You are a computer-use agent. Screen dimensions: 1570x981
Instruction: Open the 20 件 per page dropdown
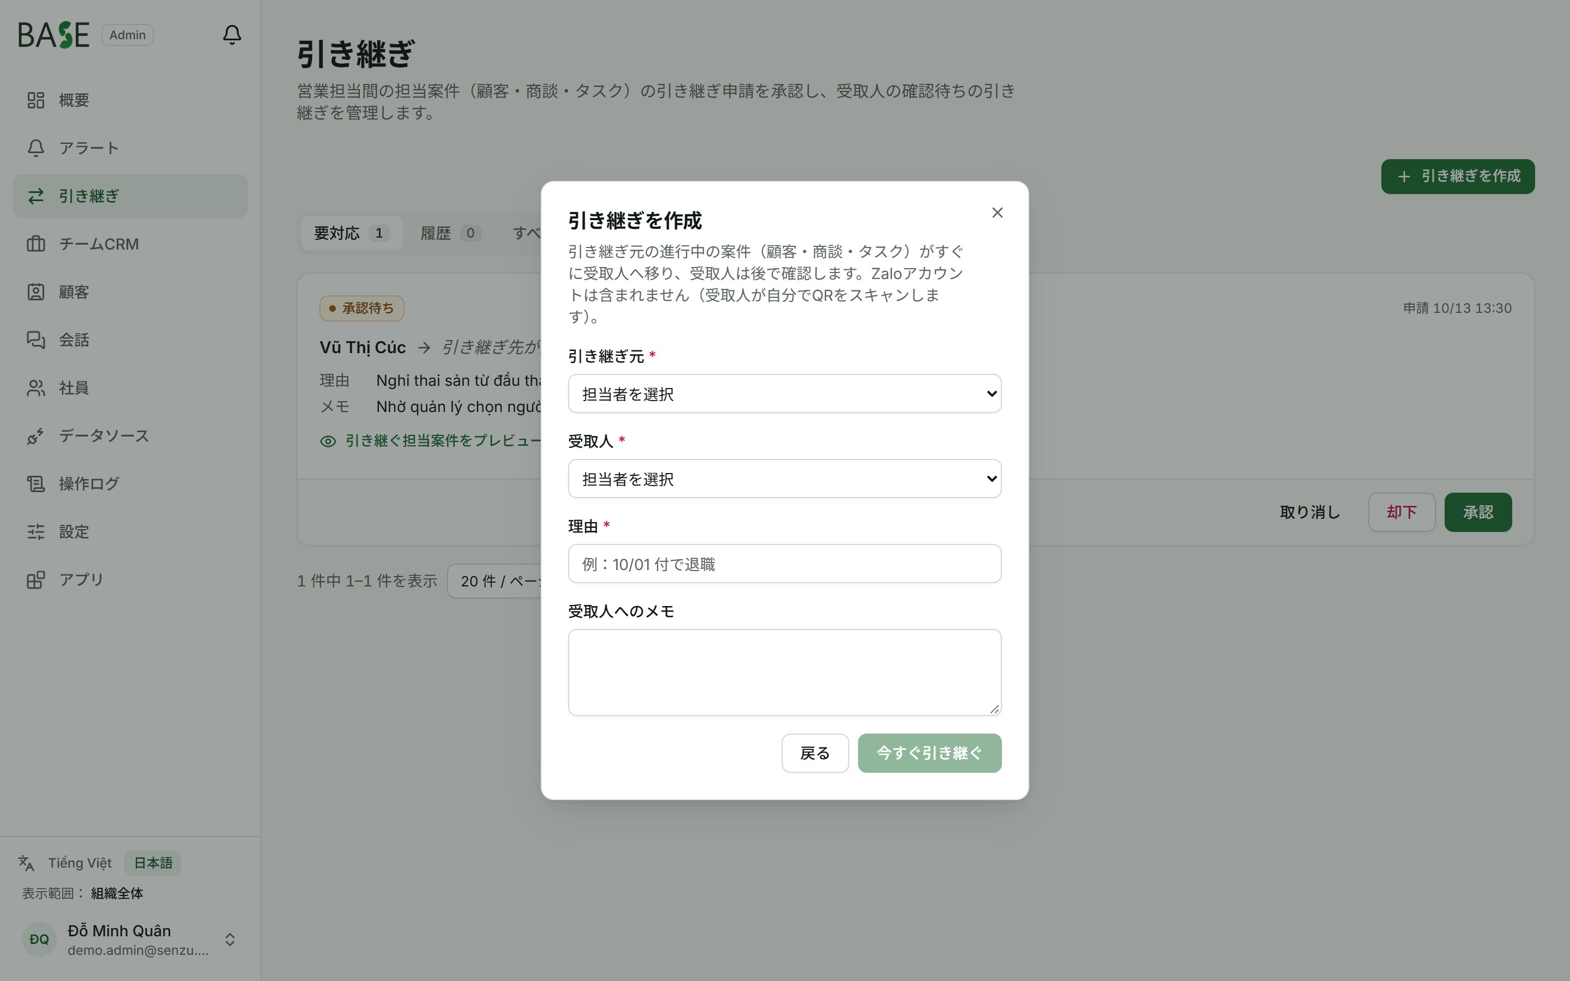pyautogui.click(x=495, y=580)
